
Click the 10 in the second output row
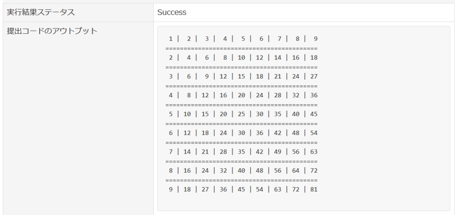[x=241, y=58]
